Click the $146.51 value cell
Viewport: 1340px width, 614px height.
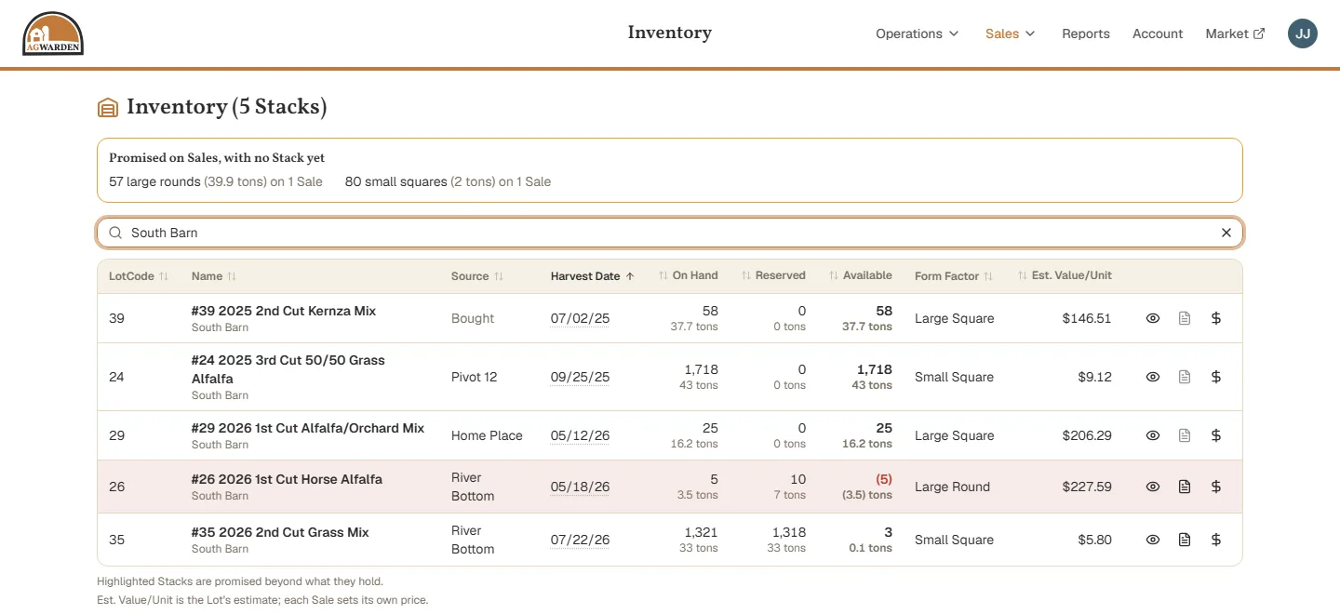(1087, 318)
